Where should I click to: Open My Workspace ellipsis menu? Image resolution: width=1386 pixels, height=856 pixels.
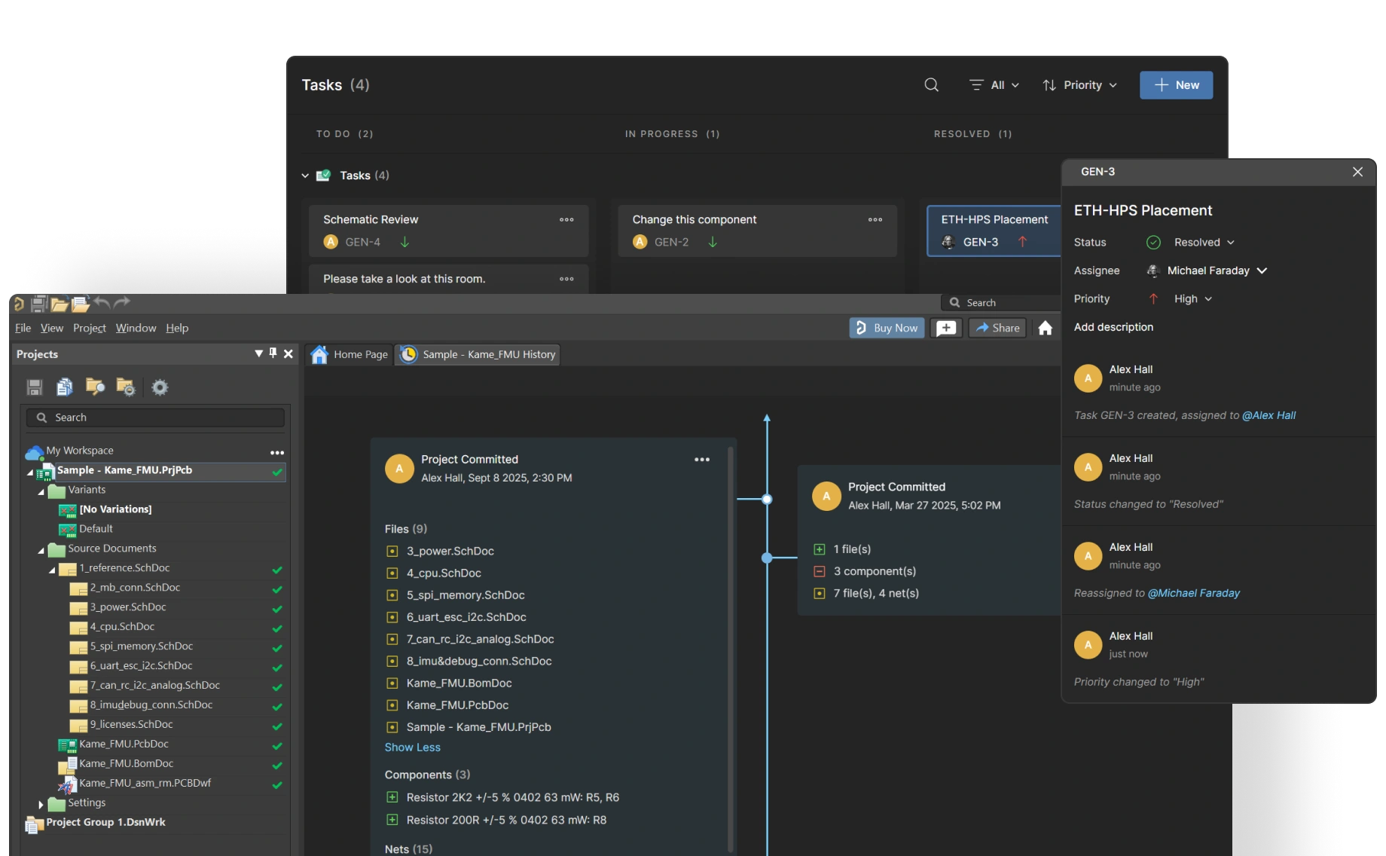(277, 452)
